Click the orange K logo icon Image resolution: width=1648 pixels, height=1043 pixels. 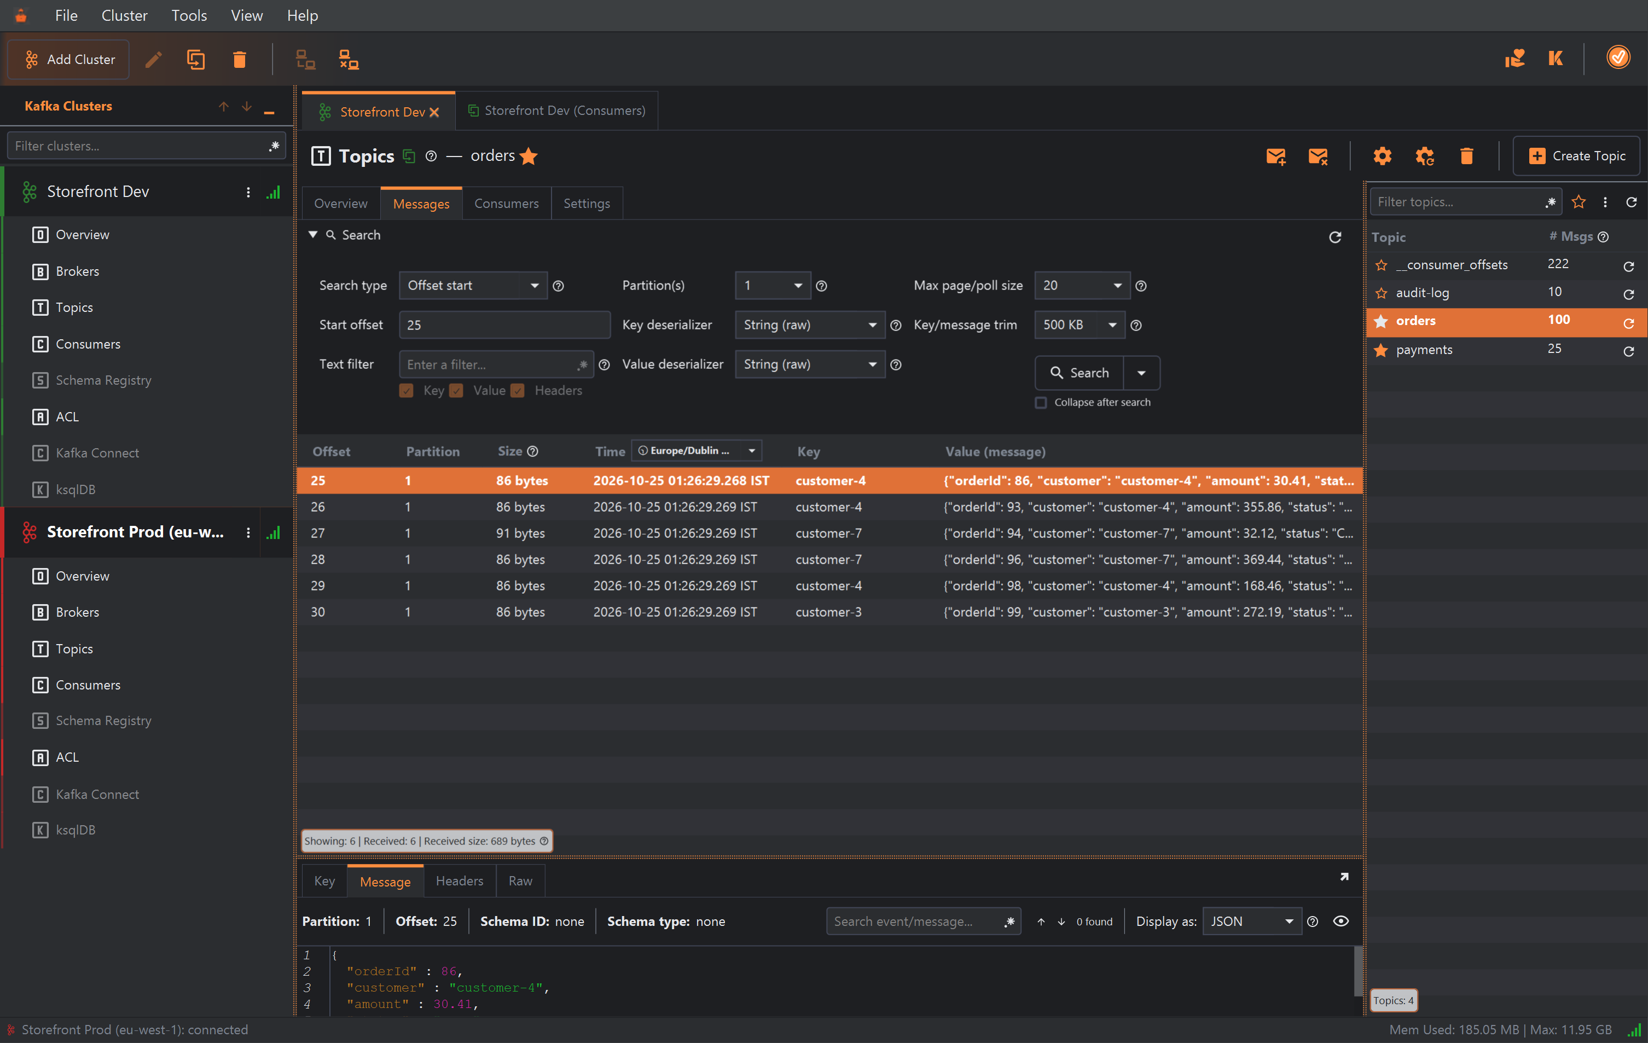click(x=1556, y=58)
